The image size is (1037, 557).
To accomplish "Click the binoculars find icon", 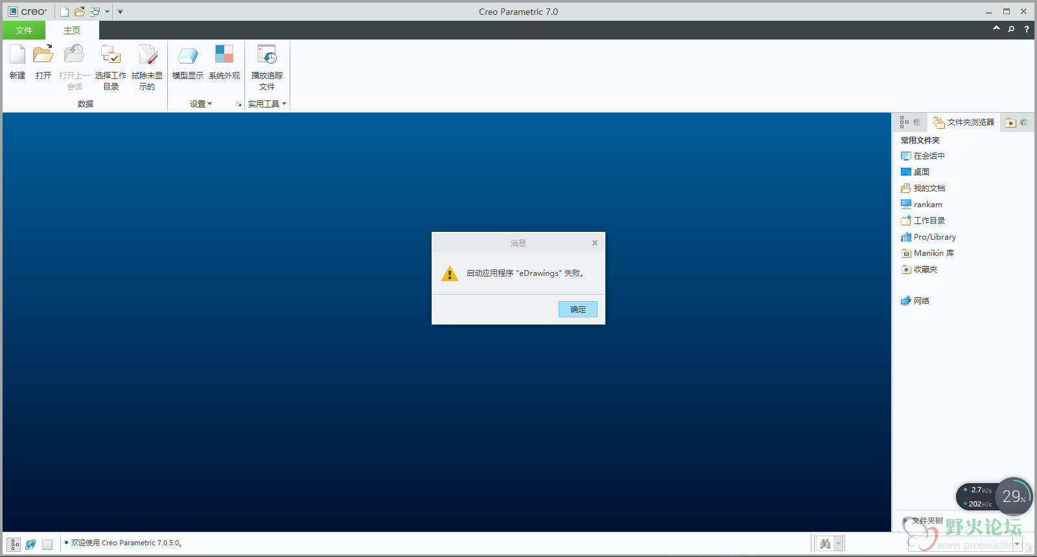I will point(825,543).
